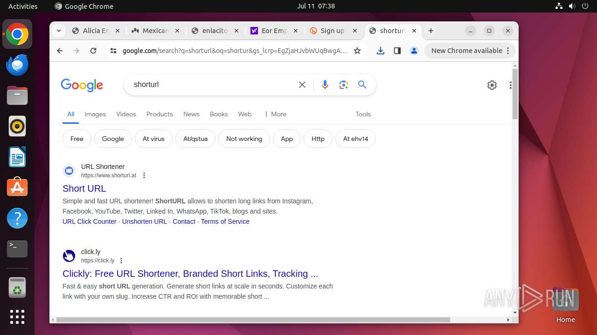Screen dimensions: 597x335
Task: Apply the At ehv14 filter chip
Action: pyautogui.click(x=355, y=139)
